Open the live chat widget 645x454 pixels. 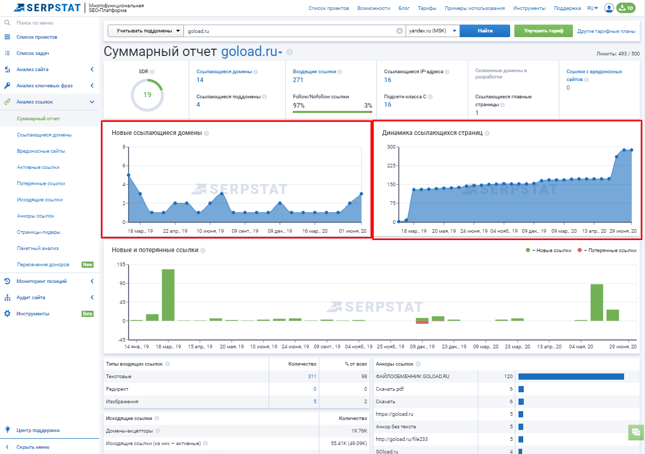click(636, 432)
